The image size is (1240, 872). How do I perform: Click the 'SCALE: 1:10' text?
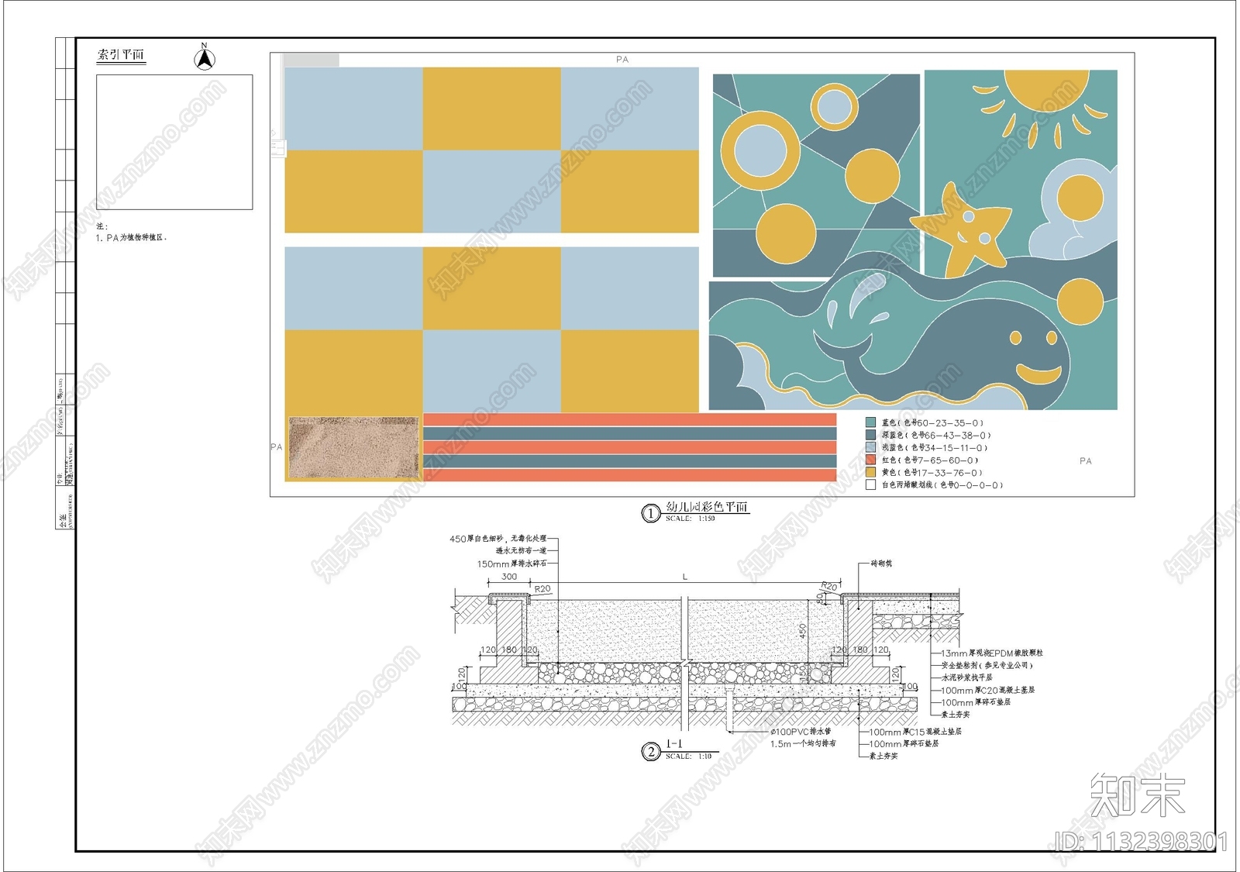(689, 757)
